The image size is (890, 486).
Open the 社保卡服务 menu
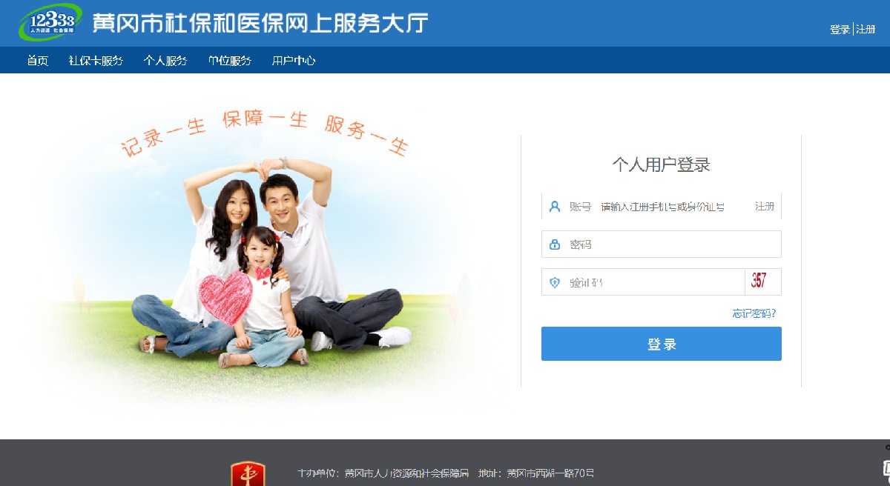96,61
